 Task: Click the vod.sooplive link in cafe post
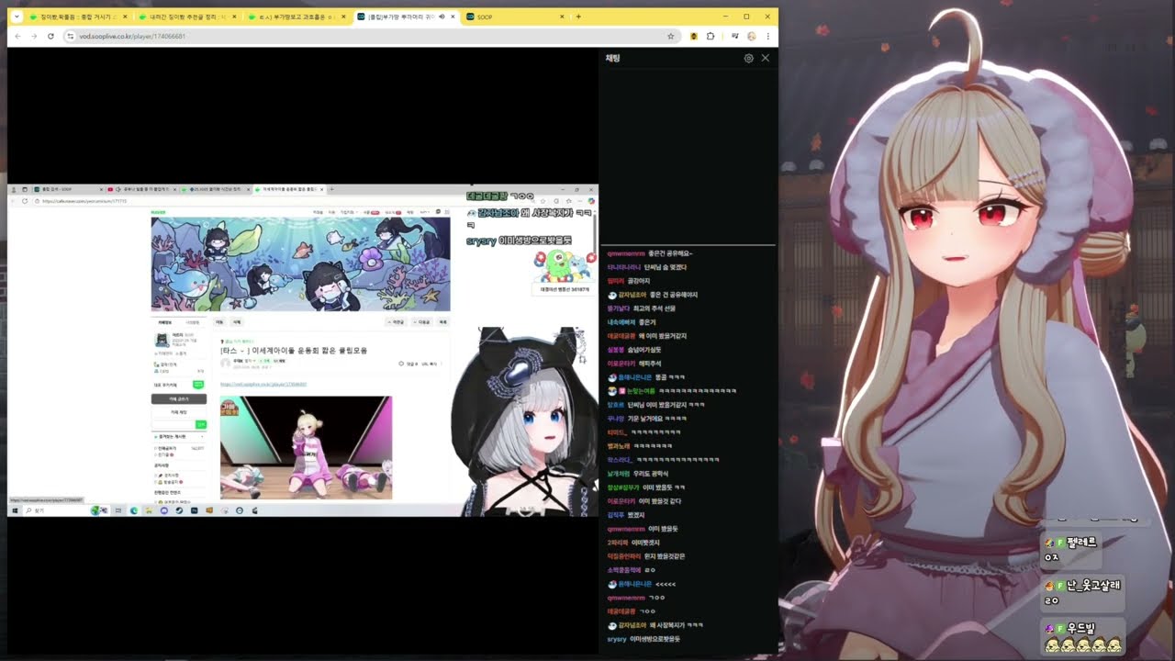click(263, 384)
